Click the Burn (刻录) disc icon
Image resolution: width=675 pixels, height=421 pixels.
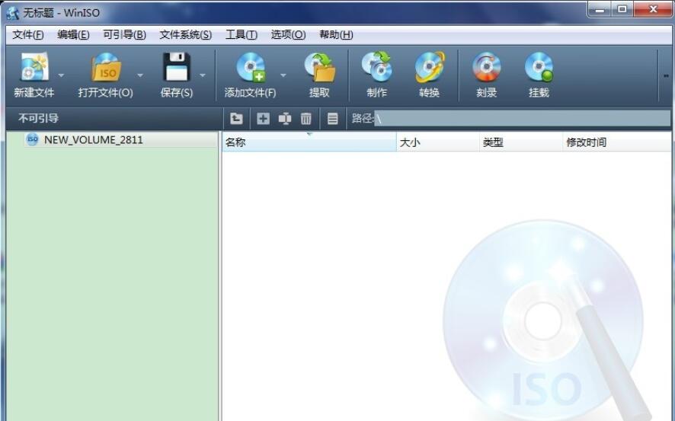(487, 67)
